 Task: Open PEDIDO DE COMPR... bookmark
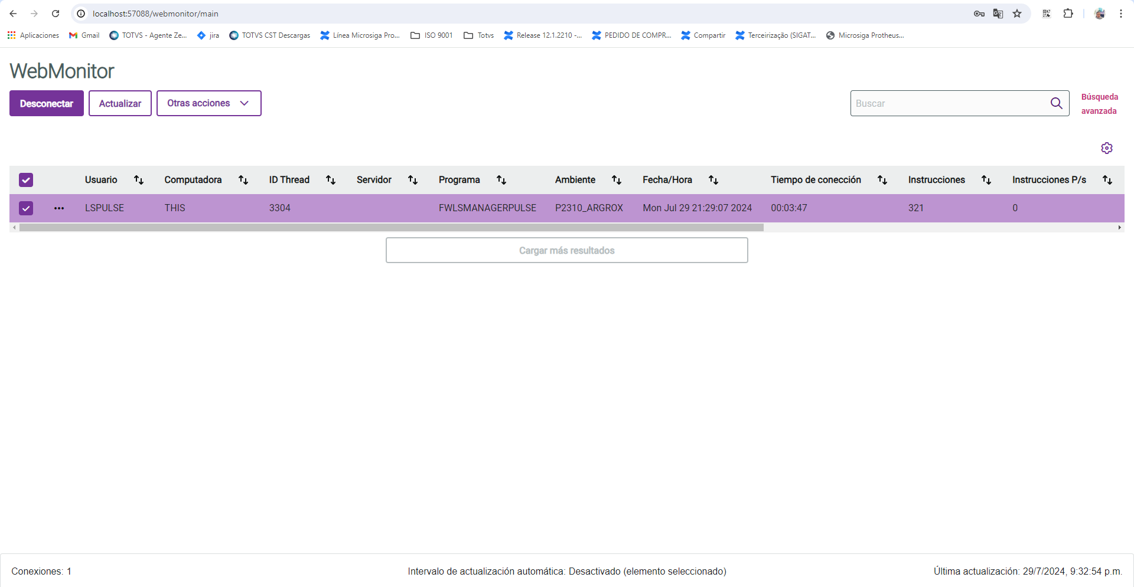[x=631, y=35]
